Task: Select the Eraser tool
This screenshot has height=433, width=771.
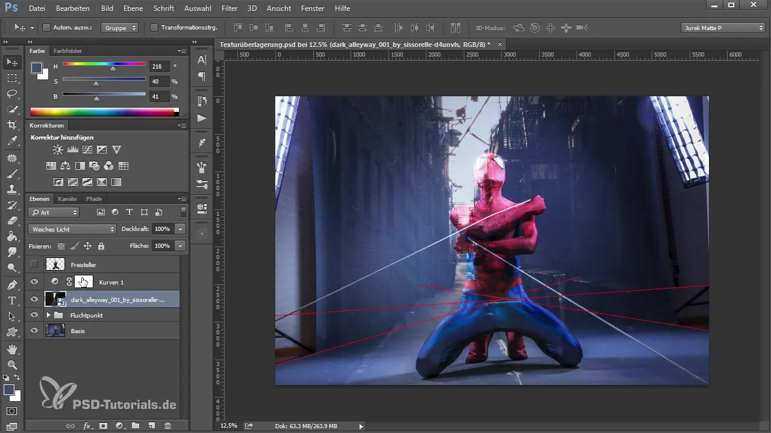Action: [x=11, y=220]
